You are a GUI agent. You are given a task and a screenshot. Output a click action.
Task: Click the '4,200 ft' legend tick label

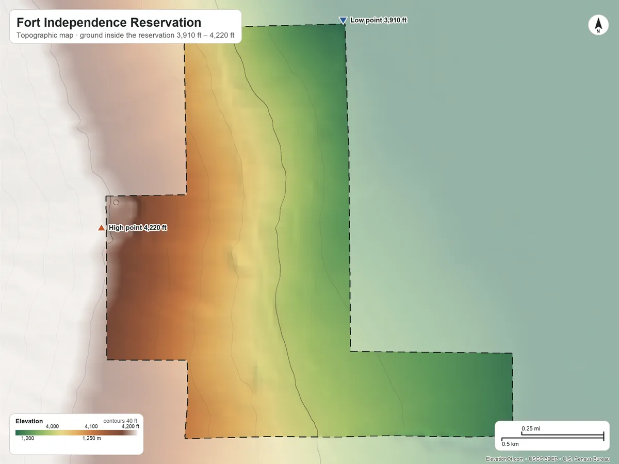pos(130,426)
